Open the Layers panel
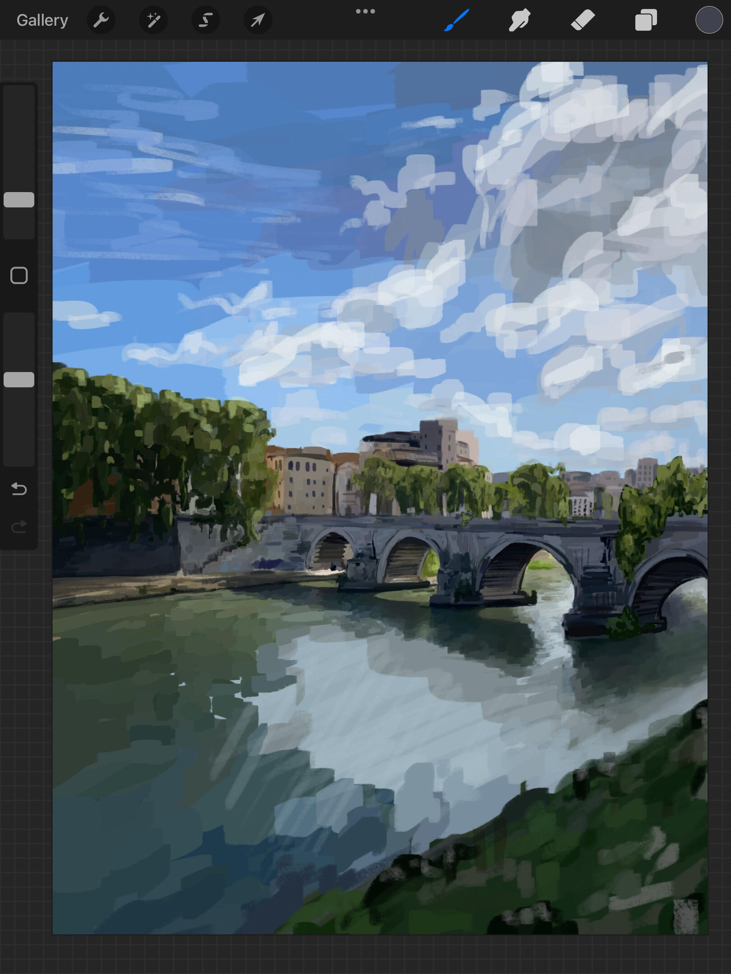The width and height of the screenshot is (731, 974). point(646,20)
